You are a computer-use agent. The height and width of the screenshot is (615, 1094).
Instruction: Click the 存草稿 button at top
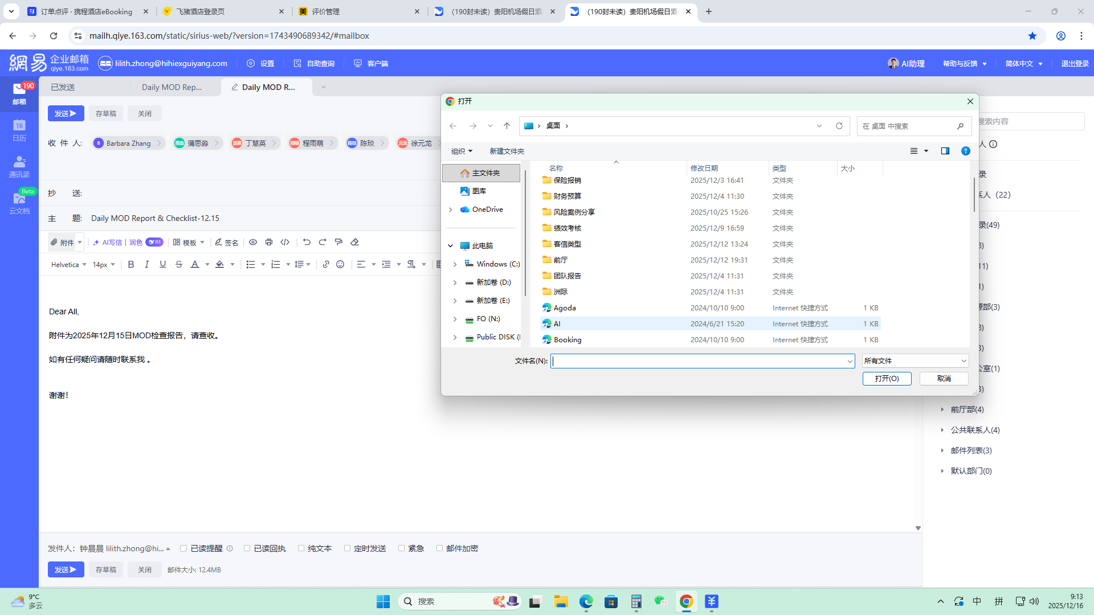tap(106, 113)
